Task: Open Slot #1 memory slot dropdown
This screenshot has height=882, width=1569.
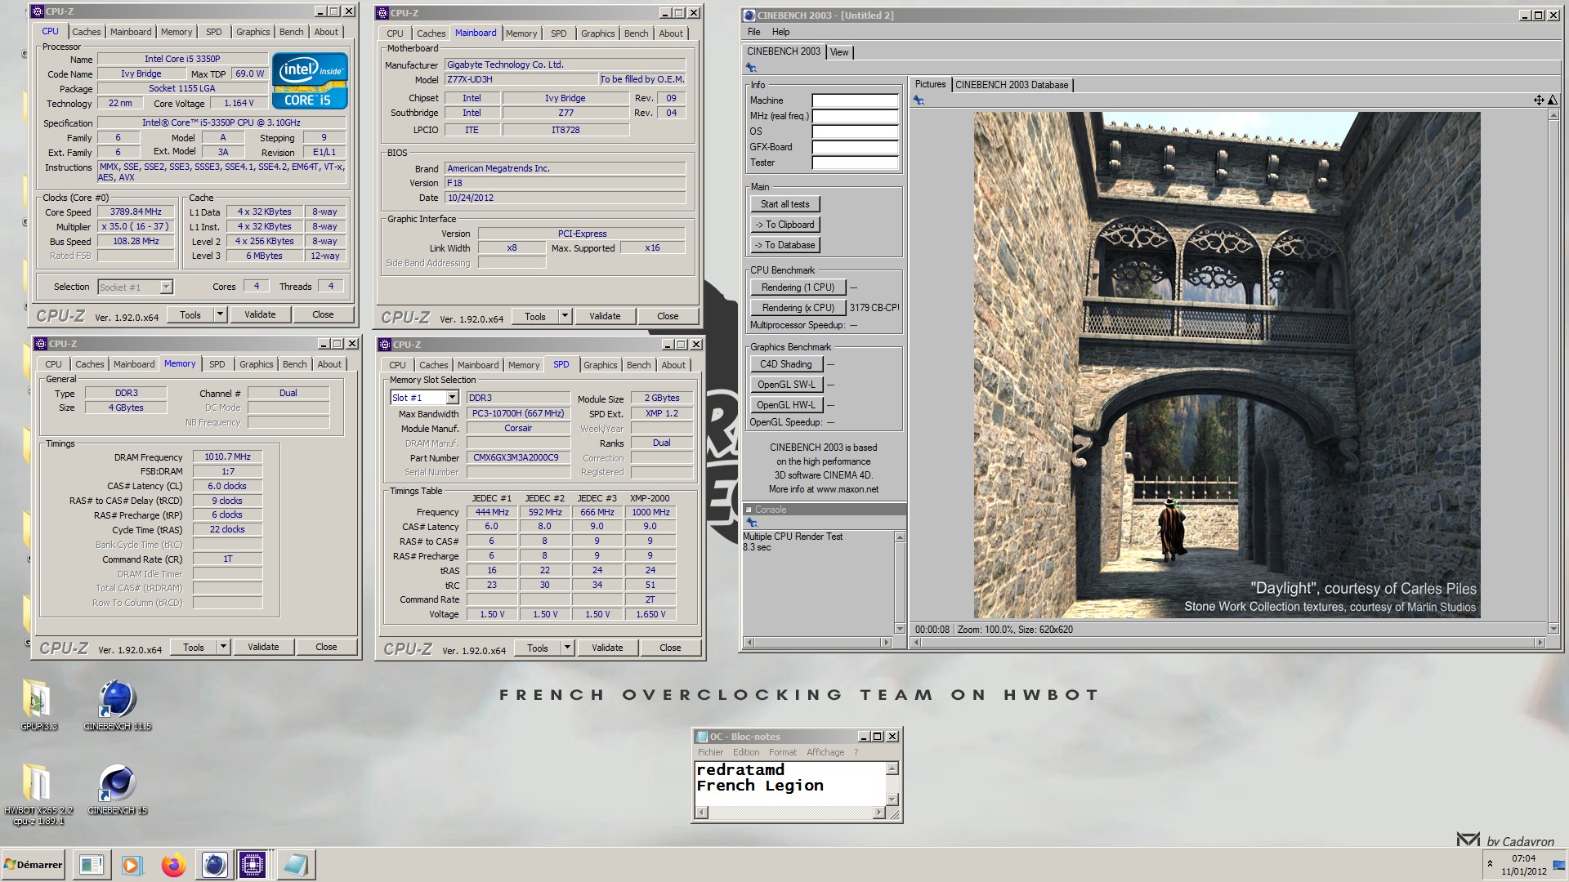Action: tap(452, 398)
